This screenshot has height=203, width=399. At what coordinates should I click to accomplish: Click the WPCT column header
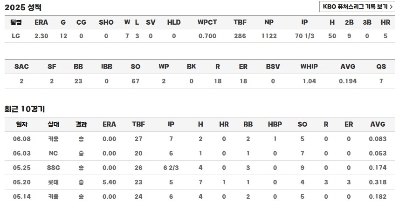click(x=207, y=22)
